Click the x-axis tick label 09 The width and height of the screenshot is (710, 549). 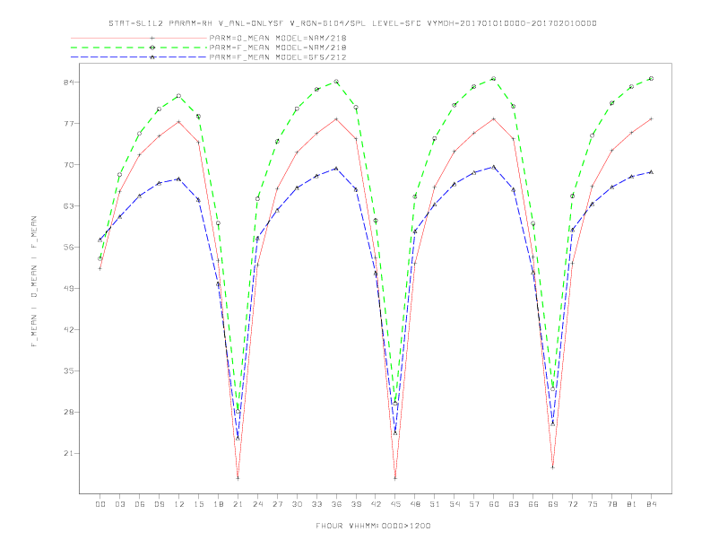160,504
